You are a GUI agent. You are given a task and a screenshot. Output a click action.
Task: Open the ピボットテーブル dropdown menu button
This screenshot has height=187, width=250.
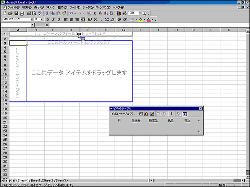pyautogui.click(x=123, y=114)
